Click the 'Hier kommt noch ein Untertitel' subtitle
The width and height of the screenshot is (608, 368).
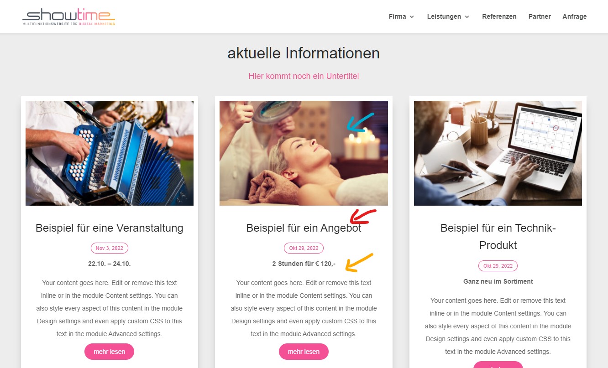point(304,76)
